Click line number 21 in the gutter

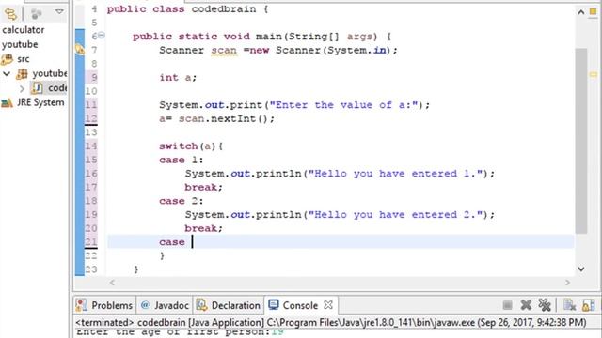pos(91,242)
